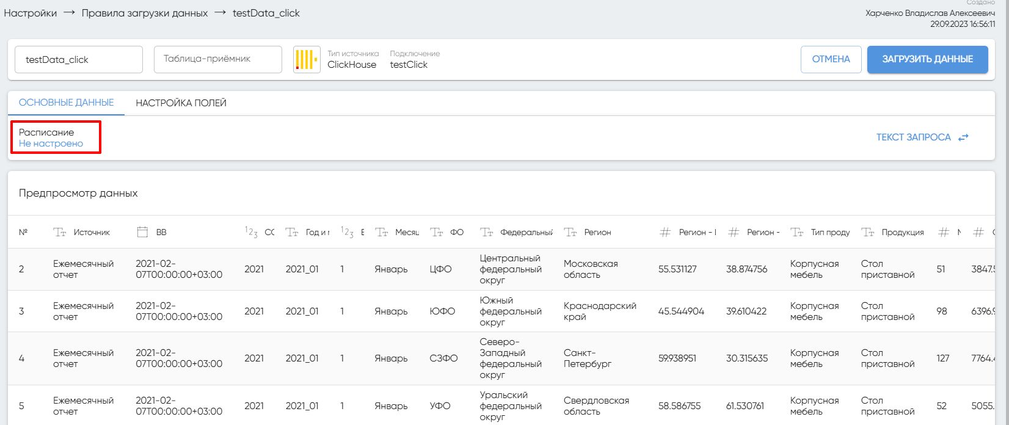Click the Таблица-приёмник input field
Image resolution: width=1009 pixels, height=425 pixels.
click(x=218, y=59)
